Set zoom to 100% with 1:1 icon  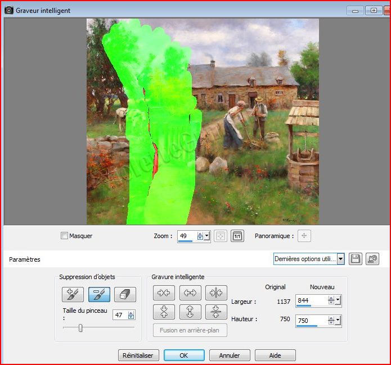(237, 236)
